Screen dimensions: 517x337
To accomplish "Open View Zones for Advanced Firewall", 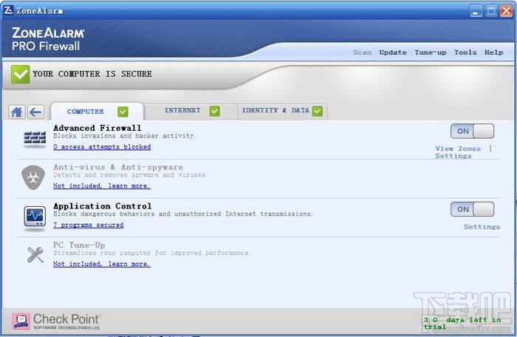I will click(458, 149).
